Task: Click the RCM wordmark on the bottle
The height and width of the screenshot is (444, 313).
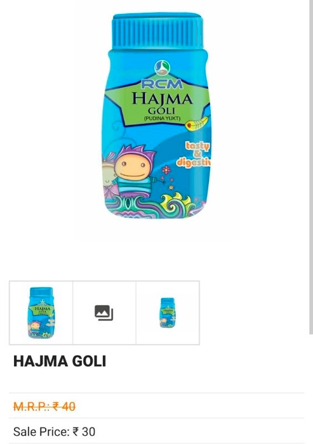Action: click(x=162, y=84)
